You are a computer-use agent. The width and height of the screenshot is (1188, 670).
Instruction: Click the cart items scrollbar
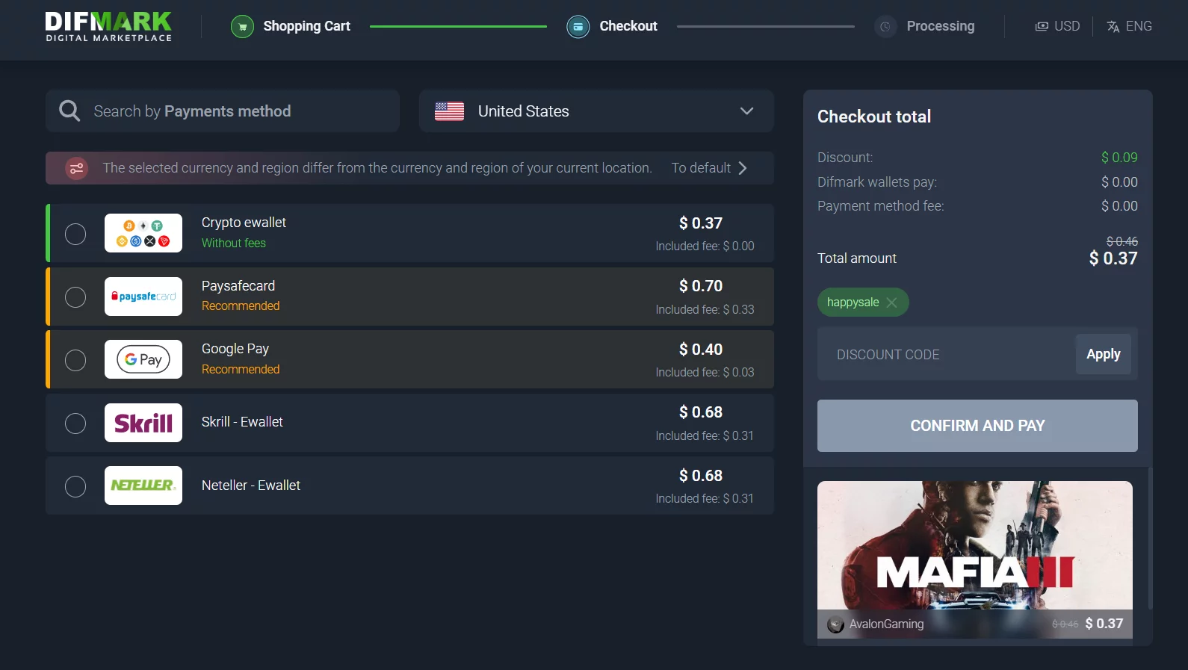tap(1151, 538)
